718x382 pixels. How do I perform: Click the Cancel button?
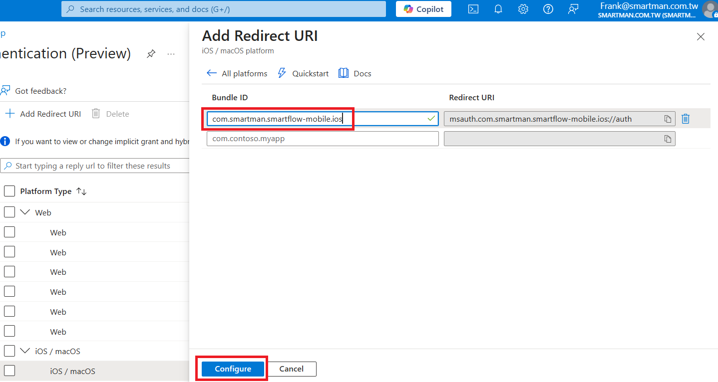coord(292,369)
